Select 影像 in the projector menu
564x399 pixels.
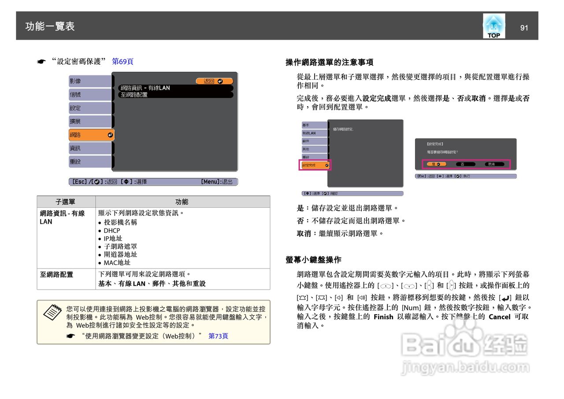[x=90, y=81]
